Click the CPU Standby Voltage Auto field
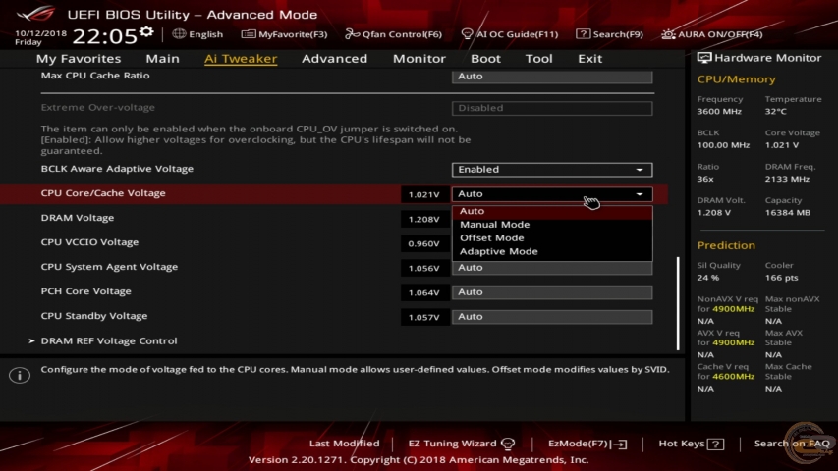838x471 pixels. (x=552, y=317)
